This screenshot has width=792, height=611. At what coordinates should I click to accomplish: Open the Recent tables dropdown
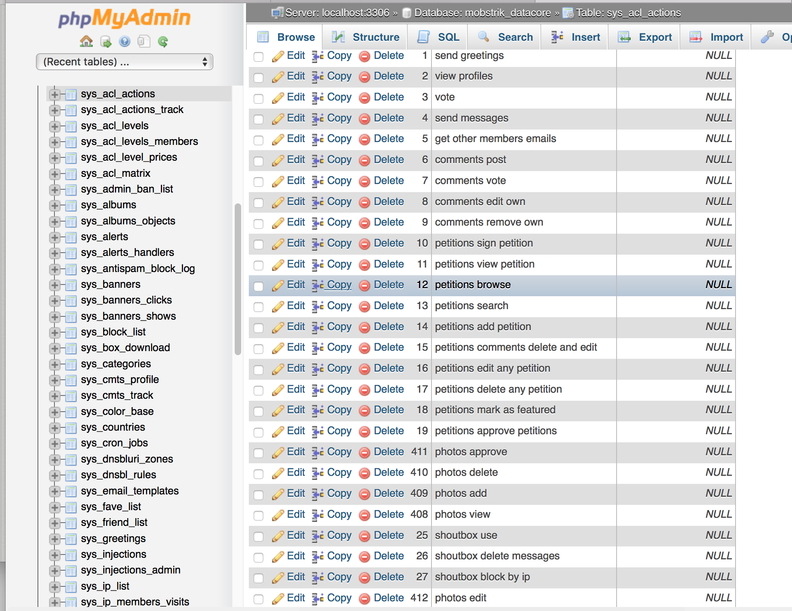124,62
